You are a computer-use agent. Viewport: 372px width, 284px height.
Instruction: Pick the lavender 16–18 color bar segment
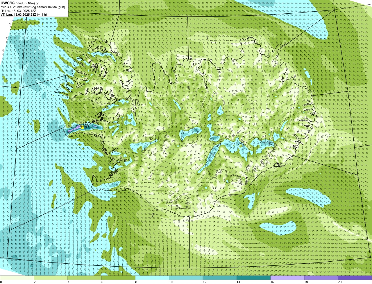(287, 278)
